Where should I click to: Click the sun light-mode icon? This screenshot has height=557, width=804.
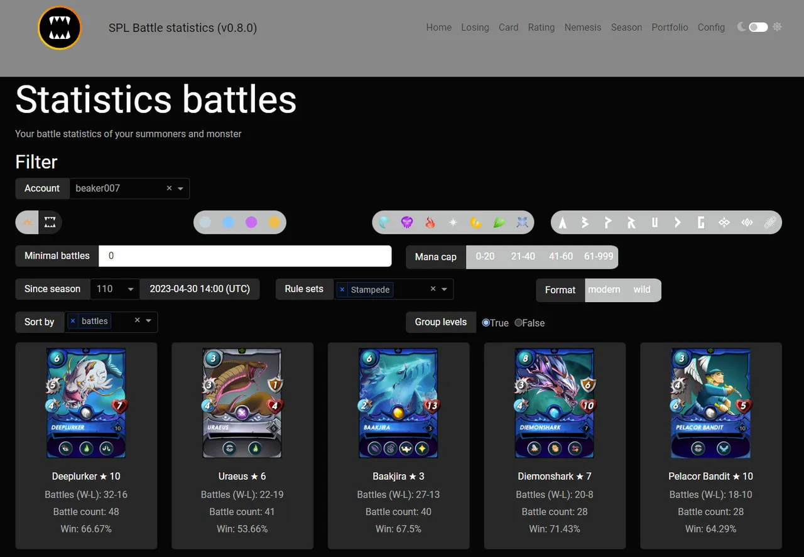pyautogui.click(x=778, y=27)
